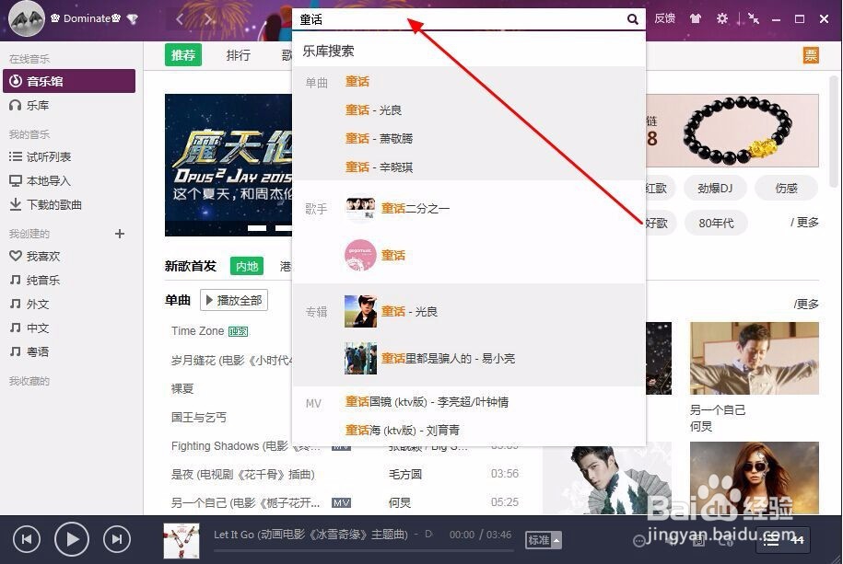Image resolution: width=843 pixels, height=564 pixels.
Task: Click the 反馈 feedback link
Action: tap(664, 18)
